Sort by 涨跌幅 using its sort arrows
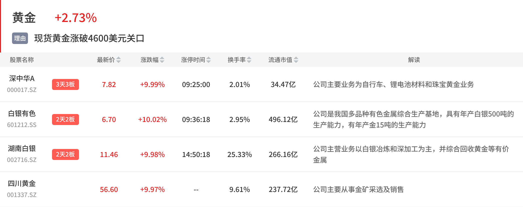The image size is (523, 207). pyautogui.click(x=162, y=60)
